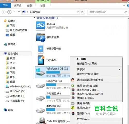The height and width of the screenshot is (124, 129).
Task: Select the Windows8_OS (C:) drive icon
Action: (x=41, y=72)
